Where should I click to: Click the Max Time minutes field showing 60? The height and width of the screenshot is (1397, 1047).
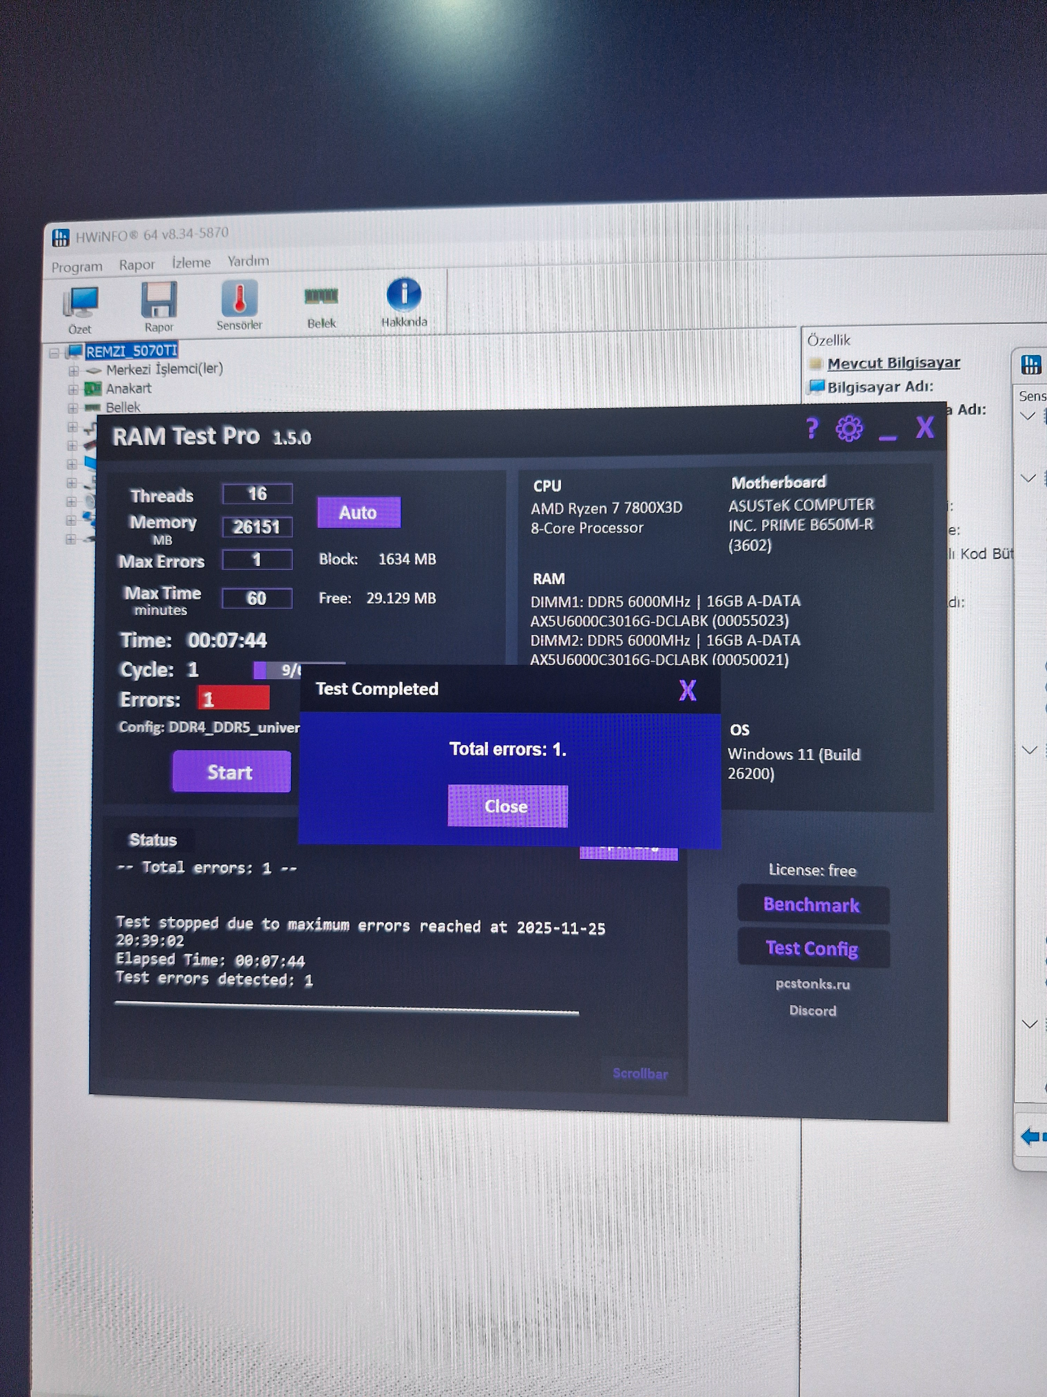click(x=257, y=598)
